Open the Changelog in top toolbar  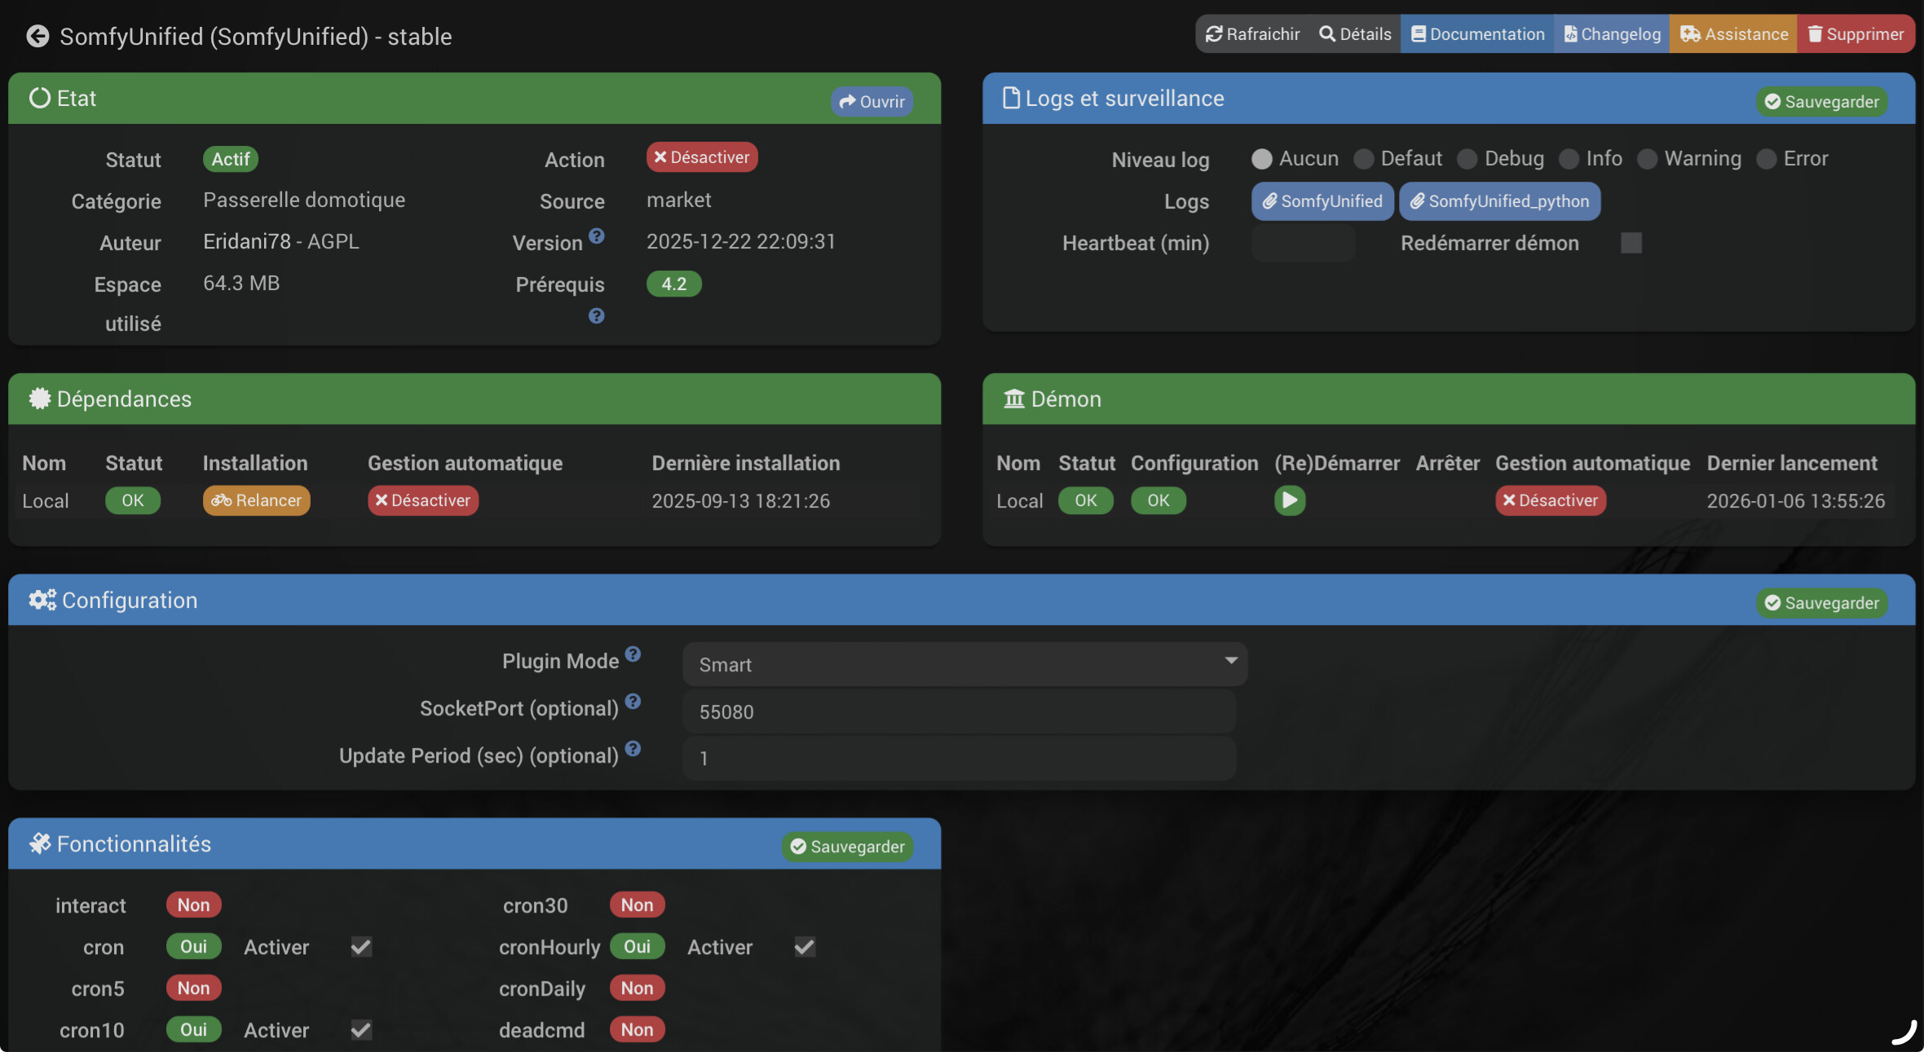tap(1612, 34)
